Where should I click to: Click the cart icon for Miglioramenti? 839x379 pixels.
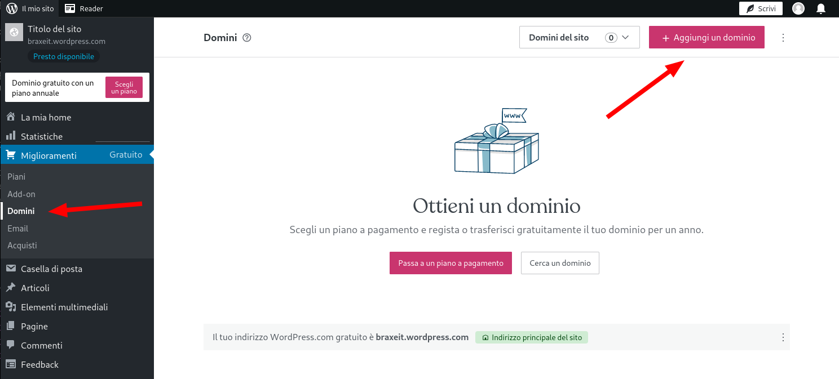tap(11, 155)
